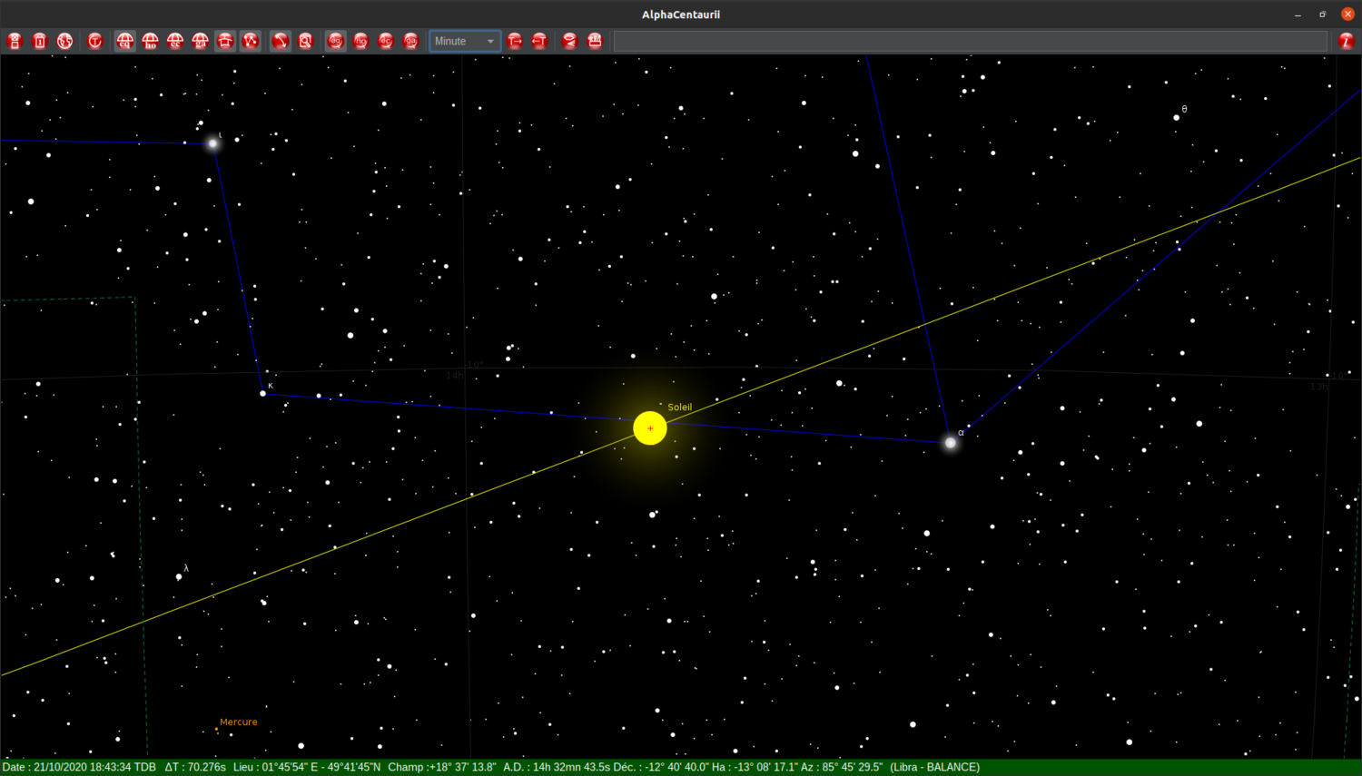Click the object search input field

[x=972, y=40]
